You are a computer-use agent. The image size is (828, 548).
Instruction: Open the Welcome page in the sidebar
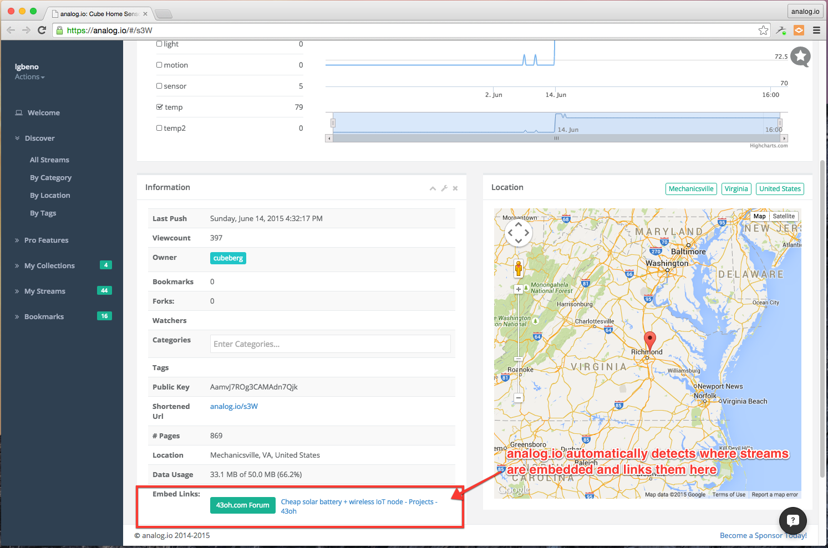(44, 112)
